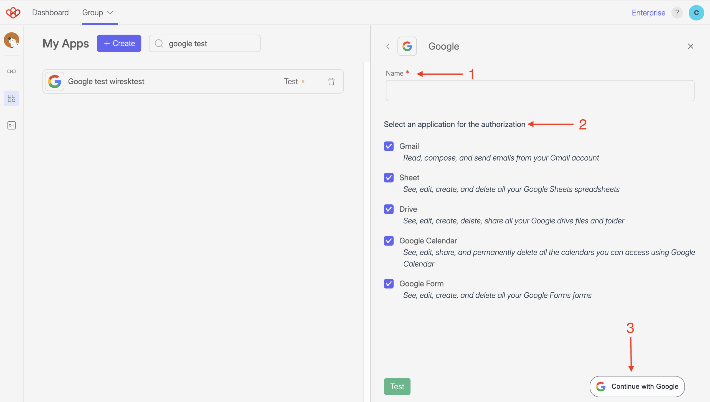710x402 pixels.
Task: Click Continue with Google button
Action: (x=637, y=386)
